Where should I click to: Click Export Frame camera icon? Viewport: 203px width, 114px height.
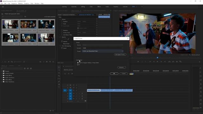pos(177,62)
